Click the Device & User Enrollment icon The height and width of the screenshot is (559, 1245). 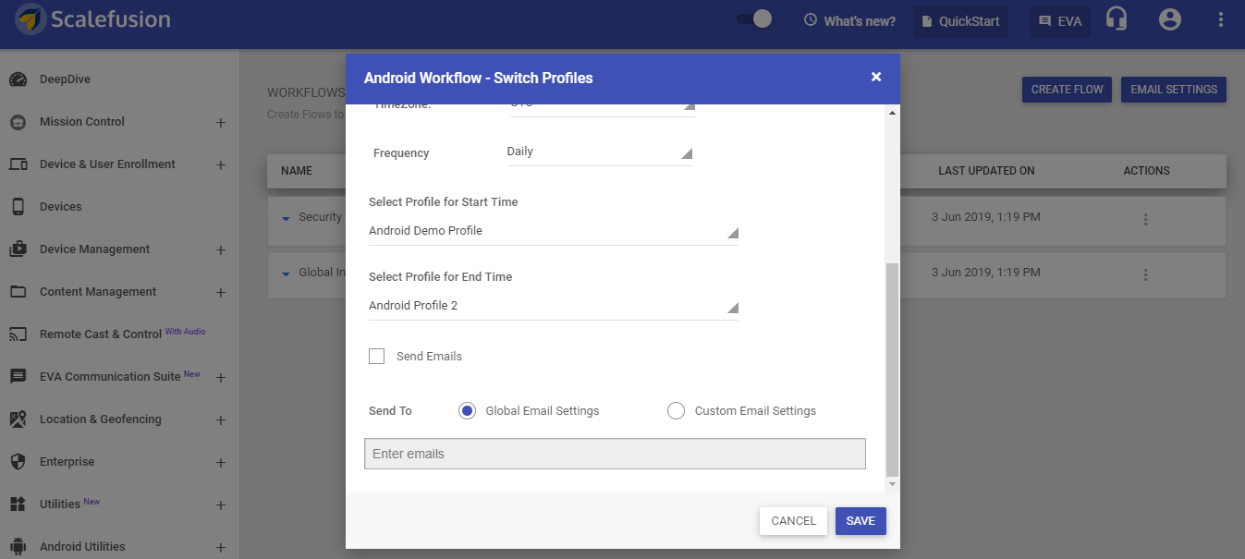point(18,164)
